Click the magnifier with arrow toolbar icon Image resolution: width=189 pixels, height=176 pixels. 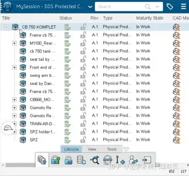(95, 160)
